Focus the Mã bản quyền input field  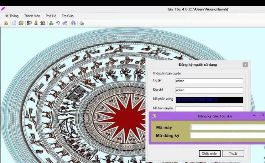pos(209,109)
